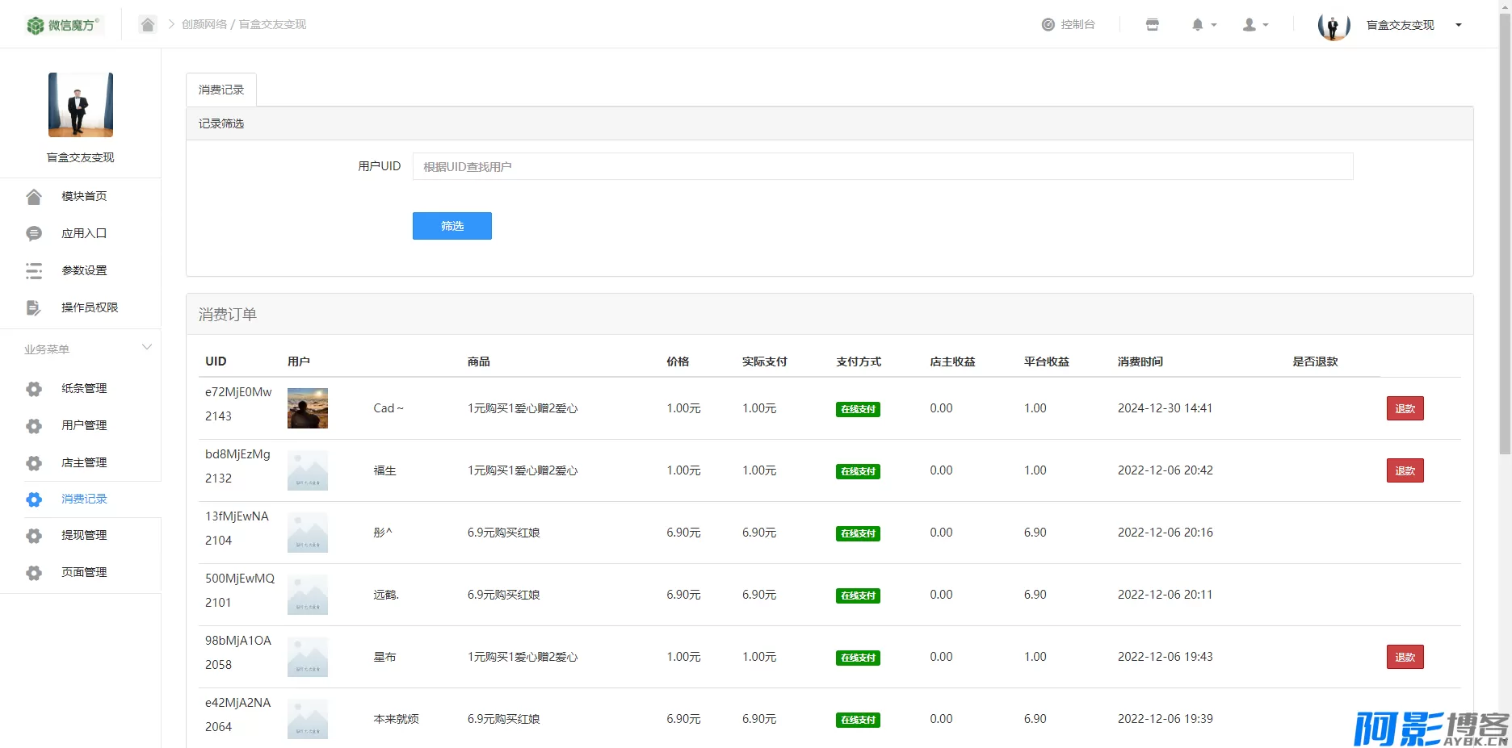Screen dimensions: 1512x748
Task: Open the user account icon dropdown
Action: [x=1254, y=25]
